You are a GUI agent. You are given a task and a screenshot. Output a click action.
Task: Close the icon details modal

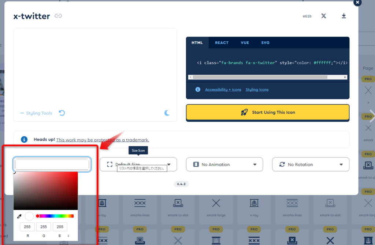pyautogui.click(x=357, y=3)
